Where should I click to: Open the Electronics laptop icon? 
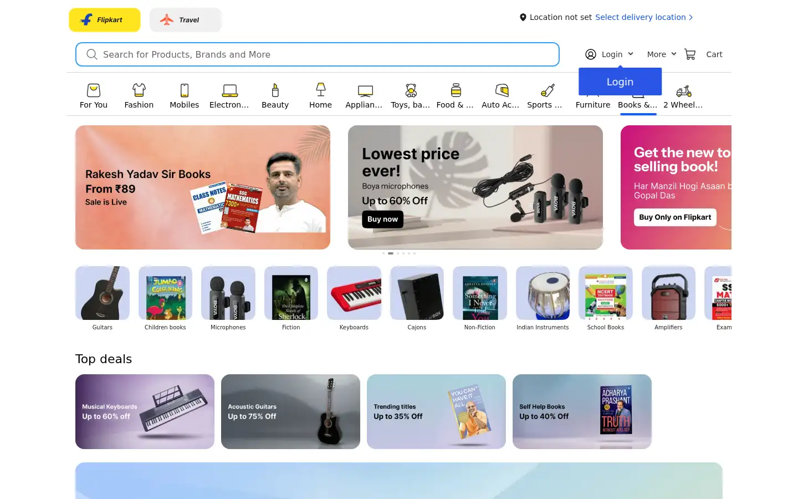[229, 90]
